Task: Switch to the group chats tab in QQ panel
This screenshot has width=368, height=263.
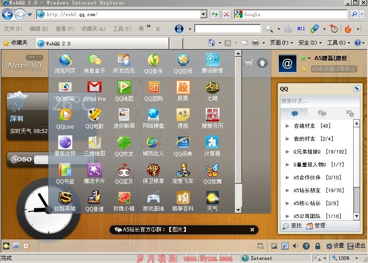Action: tap(322, 113)
